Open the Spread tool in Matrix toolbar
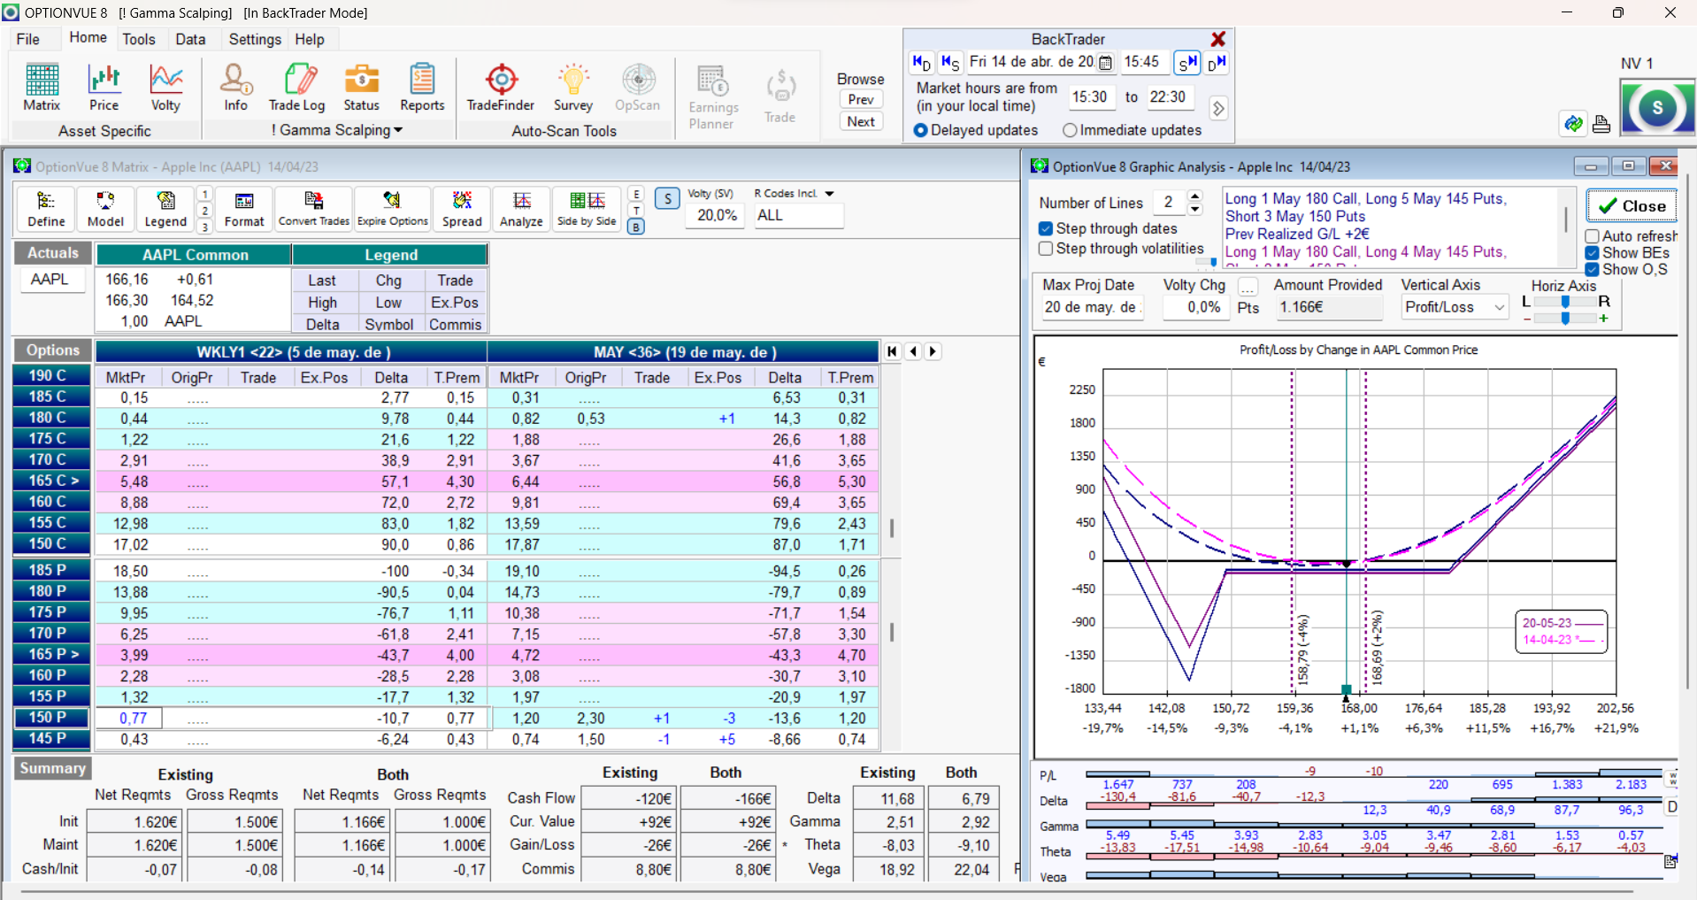 462,210
